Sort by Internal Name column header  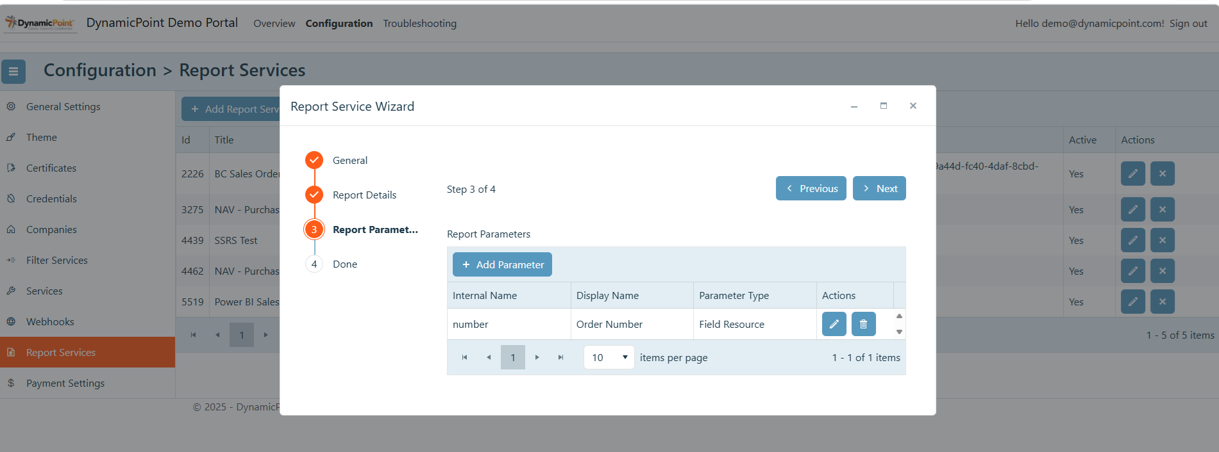(509, 295)
